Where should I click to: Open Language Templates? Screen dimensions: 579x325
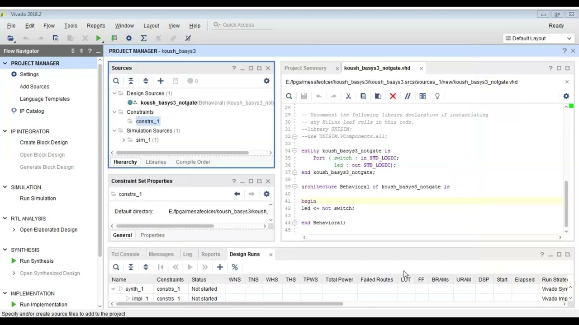tap(45, 99)
